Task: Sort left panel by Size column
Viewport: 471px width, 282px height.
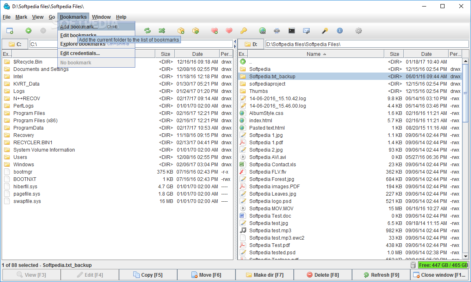Action: pyautogui.click(x=165, y=54)
